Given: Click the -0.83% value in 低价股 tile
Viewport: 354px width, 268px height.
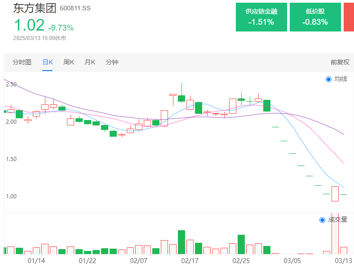Looking at the screenshot, I should [315, 22].
